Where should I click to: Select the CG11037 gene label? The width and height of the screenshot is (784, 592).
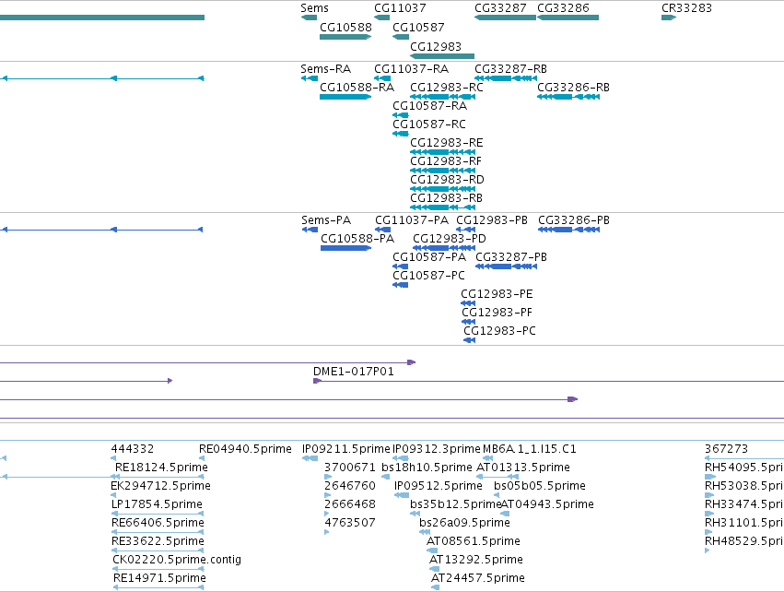(400, 8)
